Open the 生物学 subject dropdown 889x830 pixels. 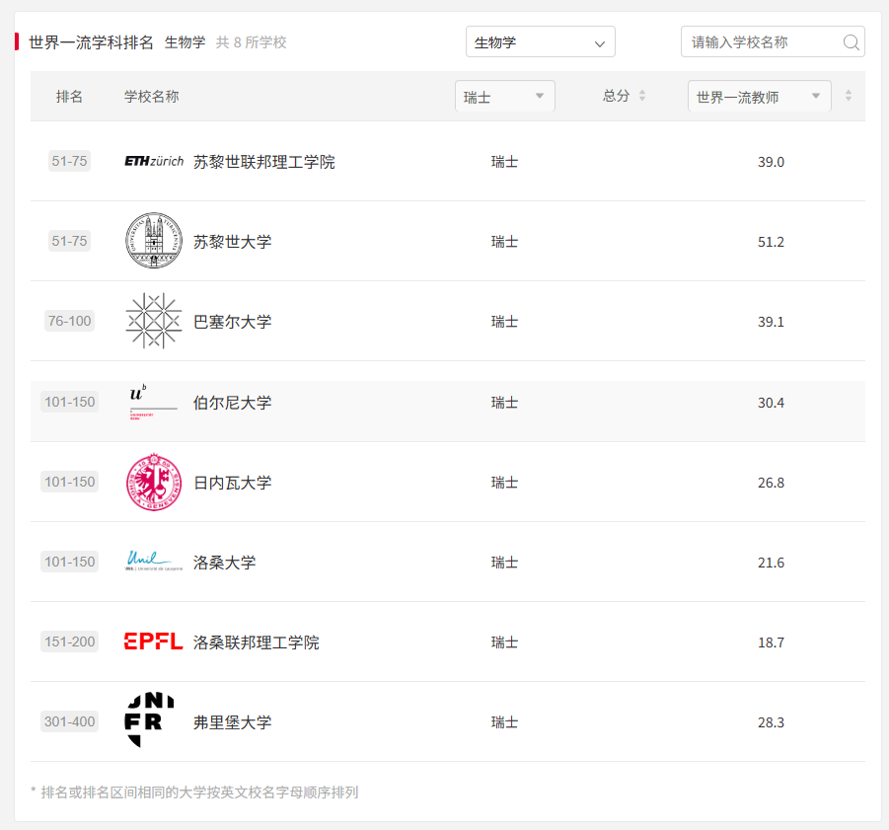pos(541,42)
